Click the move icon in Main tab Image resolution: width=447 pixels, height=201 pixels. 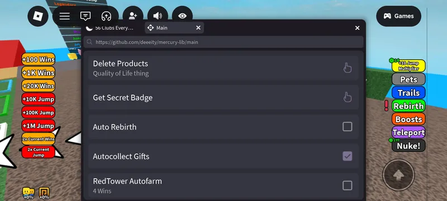pyautogui.click(x=150, y=28)
